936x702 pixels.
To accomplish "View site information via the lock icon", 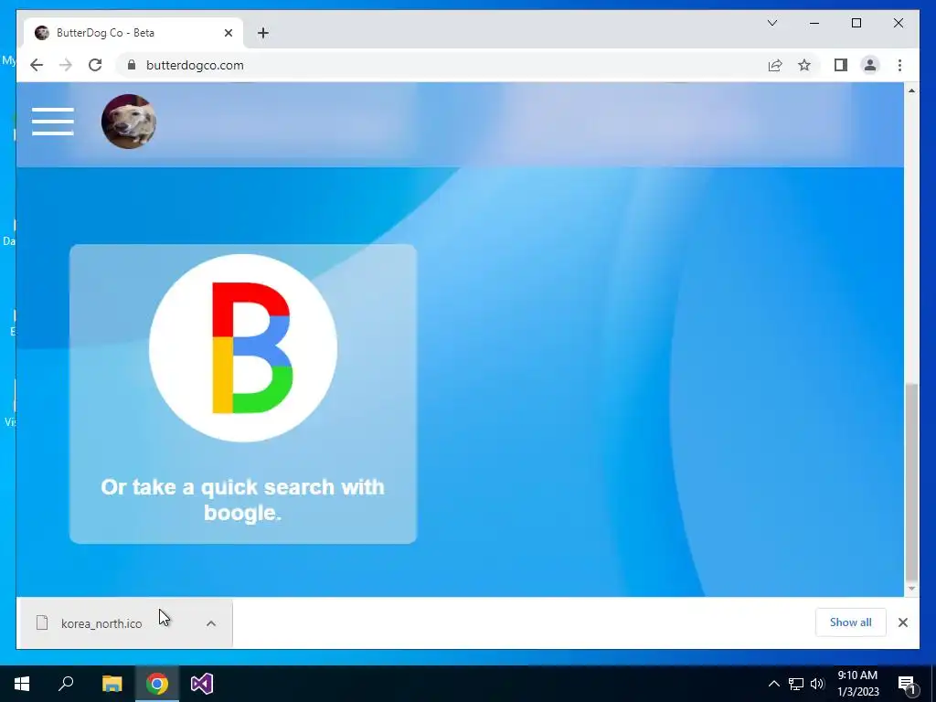I will pyautogui.click(x=132, y=65).
